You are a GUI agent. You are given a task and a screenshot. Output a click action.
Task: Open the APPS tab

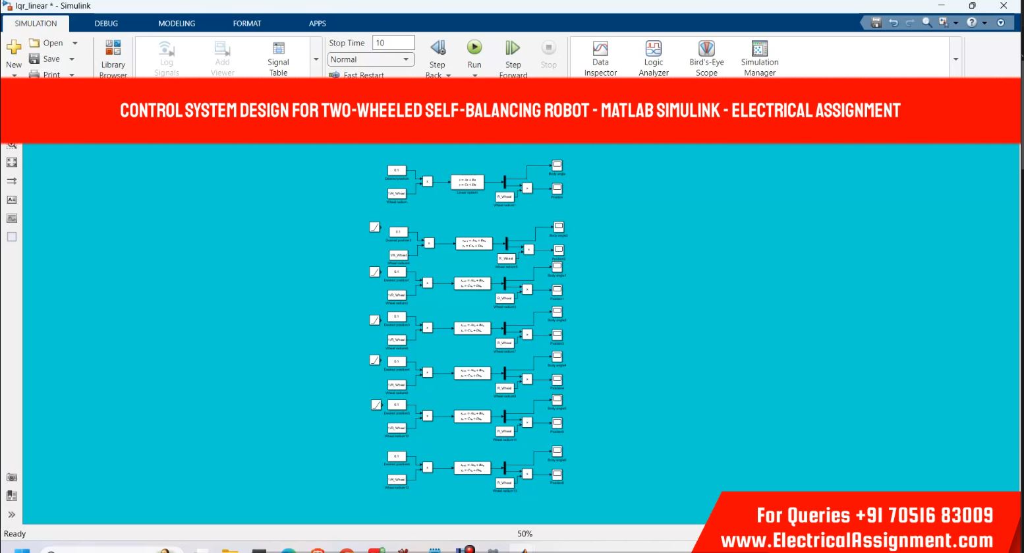point(318,23)
